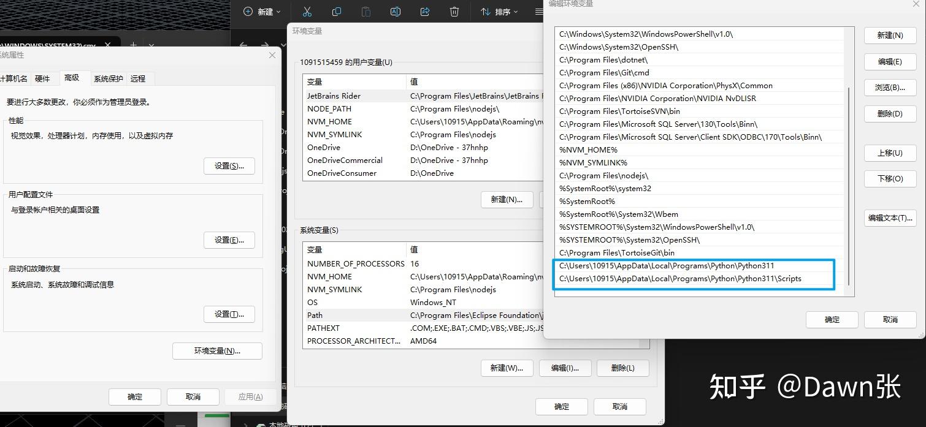Click 确定 in 编辑环境变量 dialog

(832, 320)
